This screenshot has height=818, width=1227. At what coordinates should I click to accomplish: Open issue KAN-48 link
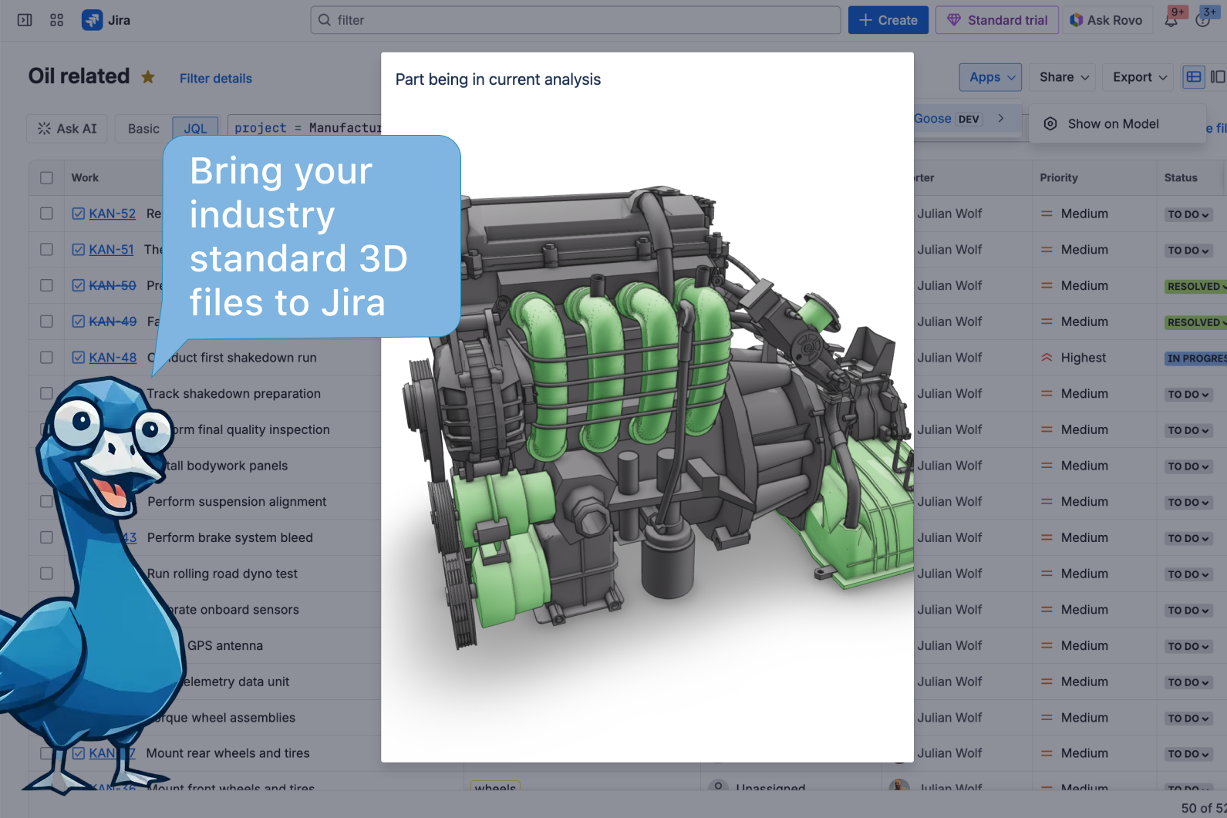tap(113, 358)
